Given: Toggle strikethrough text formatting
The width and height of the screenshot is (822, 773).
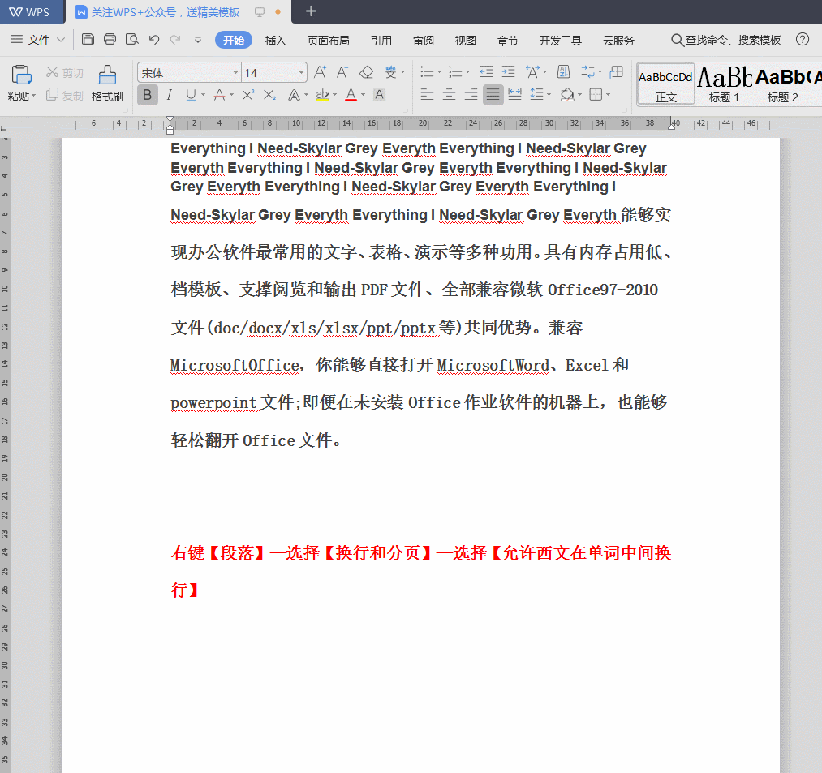Looking at the screenshot, I should [220, 95].
